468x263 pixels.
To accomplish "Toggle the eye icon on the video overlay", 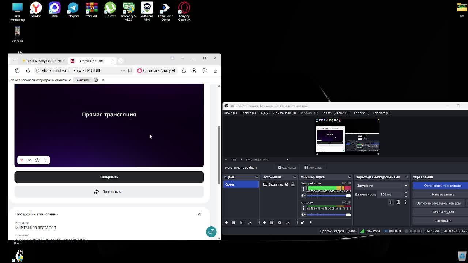I will 30,160.
